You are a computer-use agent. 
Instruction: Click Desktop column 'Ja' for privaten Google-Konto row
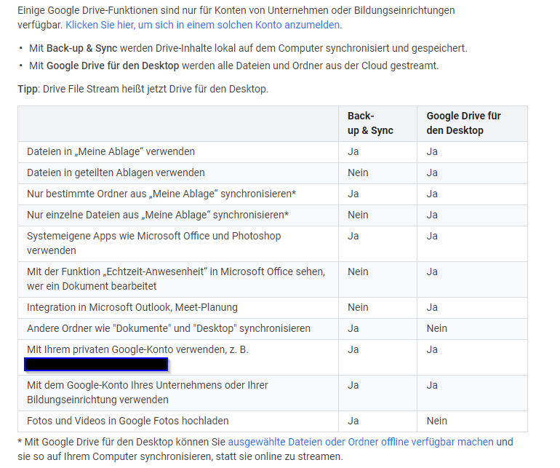tap(432, 349)
